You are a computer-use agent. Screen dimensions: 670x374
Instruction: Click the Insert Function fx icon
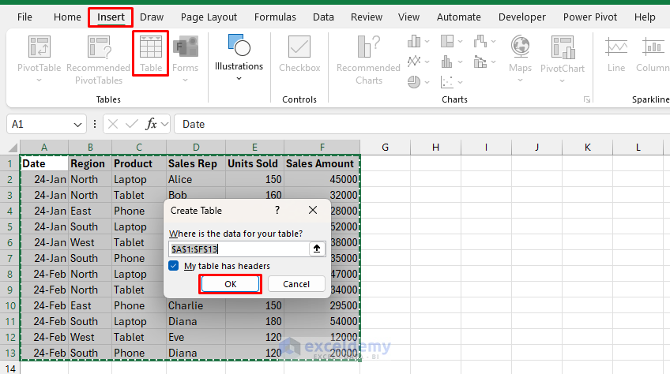(x=151, y=124)
